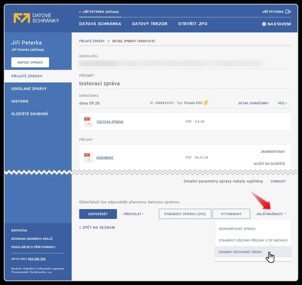Viewport: 302px width, 285px height.
Task: Click Zobrazit next to Ostatní parametry
Action: coord(278,181)
